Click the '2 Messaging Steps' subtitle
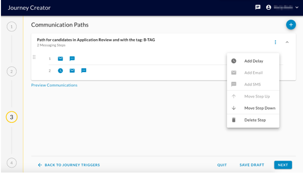This screenshot has height=174, width=303. (51, 45)
